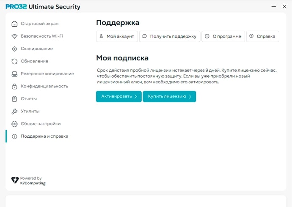Screen dimensions: 292x207
Task: Click the Отчеты clipboard icon
Action: click(x=14, y=99)
